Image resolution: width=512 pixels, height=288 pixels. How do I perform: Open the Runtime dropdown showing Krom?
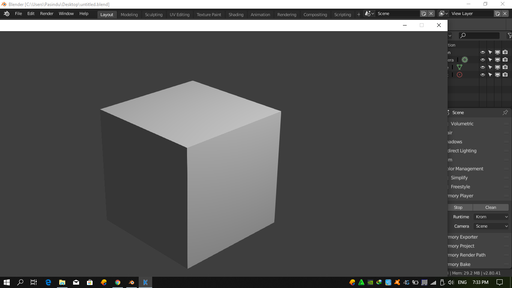pos(491,216)
